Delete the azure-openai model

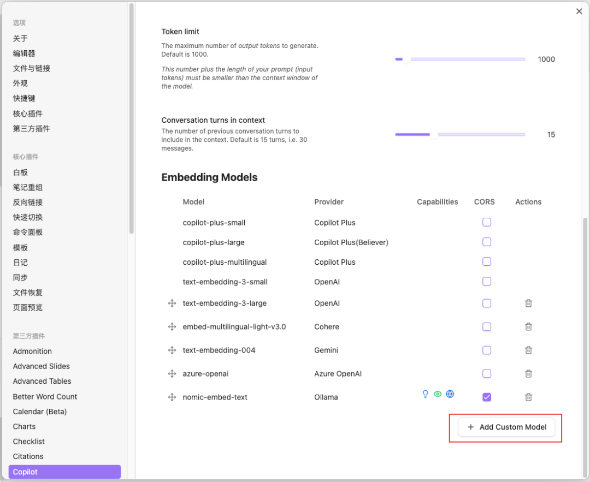(528, 374)
